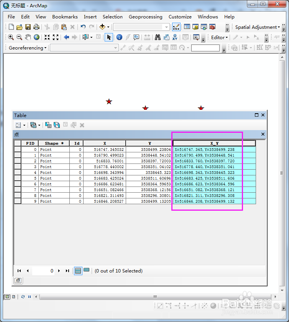Open the Editor Toolbar icon
289x322 pixels.
point(176,27)
